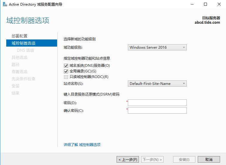Viewport: 226px width, 165px height.
Task: Click the 域功能级别 label
Action: pyautogui.click(x=73, y=47)
